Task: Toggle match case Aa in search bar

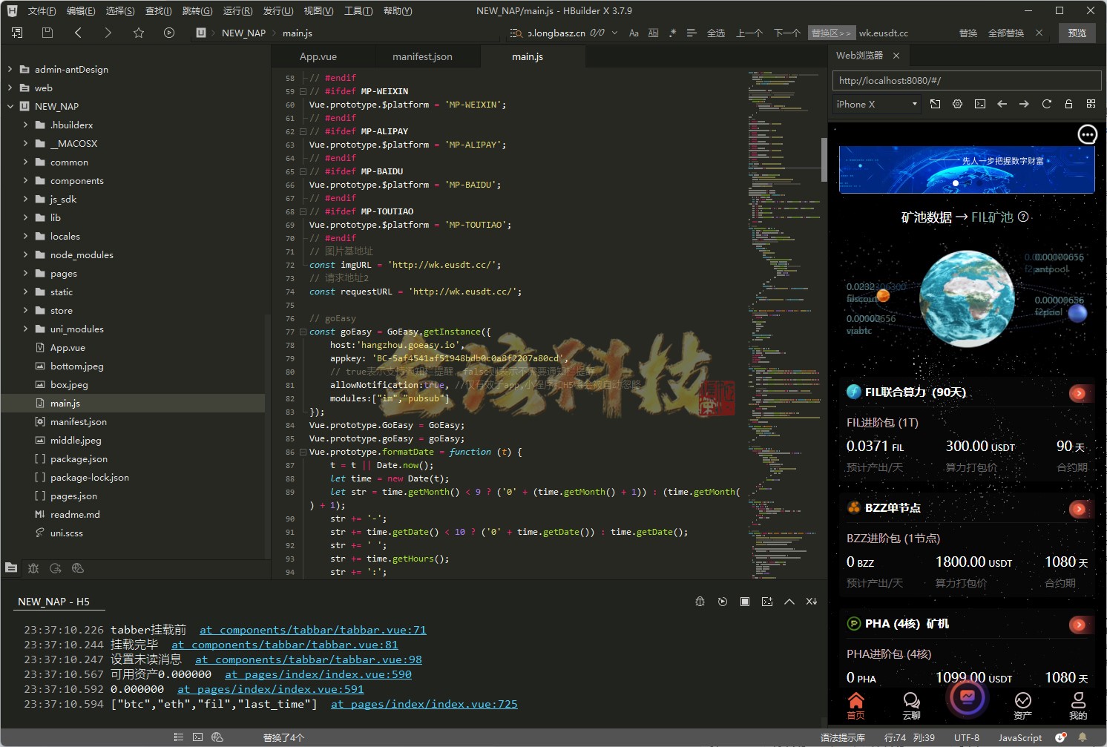Action: pyautogui.click(x=634, y=33)
